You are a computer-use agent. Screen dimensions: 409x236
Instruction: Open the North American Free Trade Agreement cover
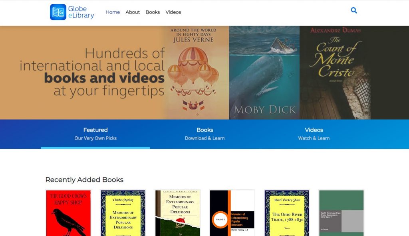coord(341,213)
